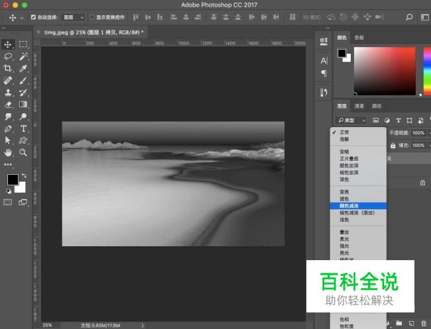Enable the 显示变换控件 checkbox

92,17
